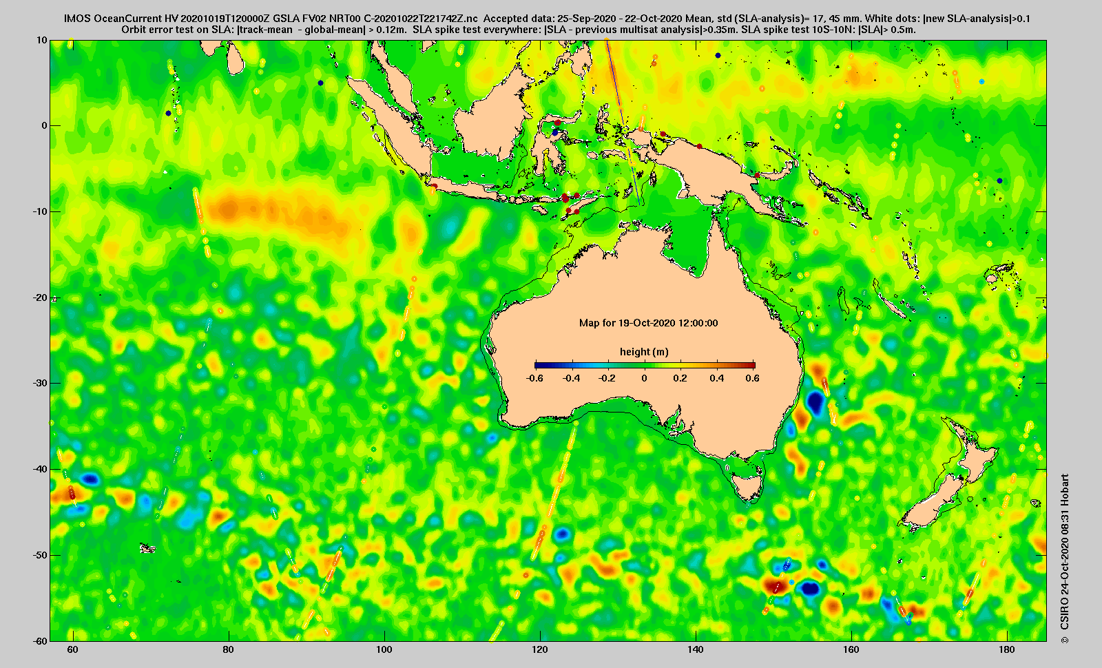Select the '0.2' colorbar tick label
Image resolution: width=1102 pixels, height=668 pixels.
coord(680,378)
